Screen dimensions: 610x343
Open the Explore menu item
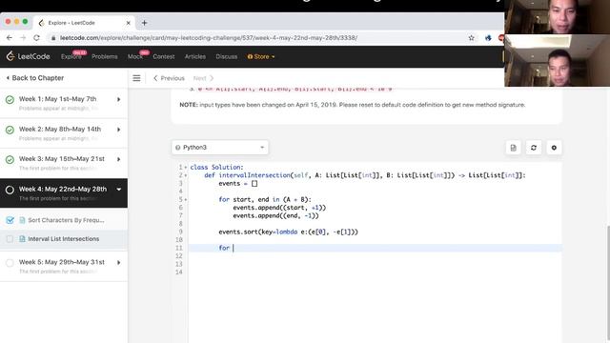pos(71,57)
